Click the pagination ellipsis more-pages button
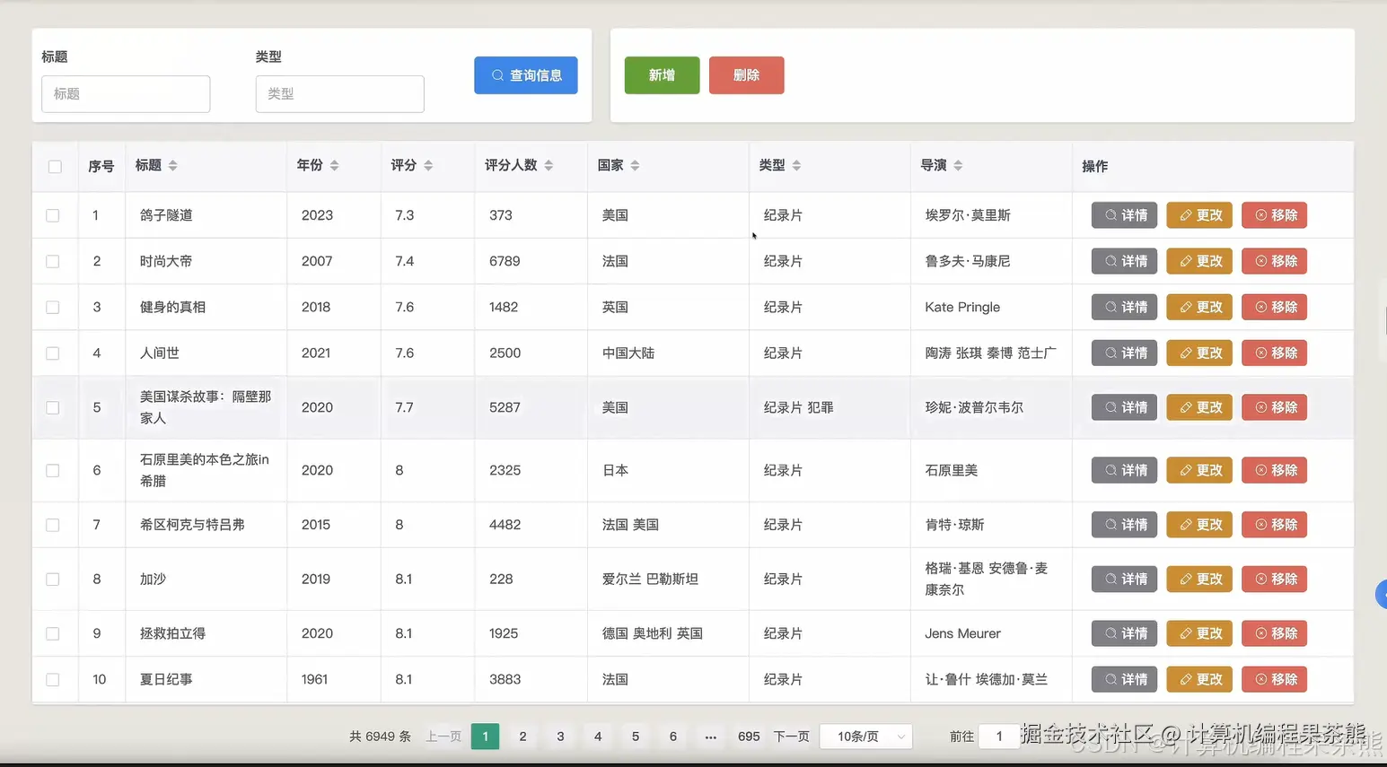 (711, 736)
